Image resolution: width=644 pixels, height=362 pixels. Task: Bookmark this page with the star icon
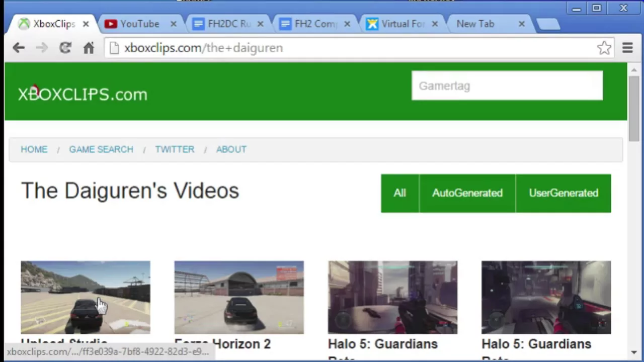click(604, 48)
